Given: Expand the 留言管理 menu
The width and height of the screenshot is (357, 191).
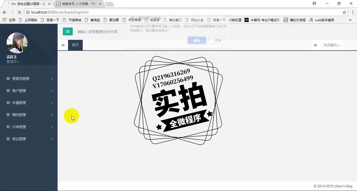Looking at the screenshot, I should click(29, 139).
